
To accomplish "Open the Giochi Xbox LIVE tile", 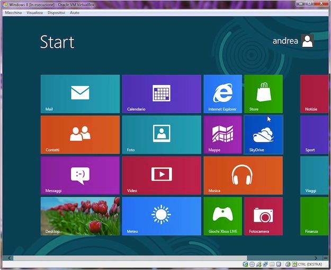I will (x=223, y=216).
